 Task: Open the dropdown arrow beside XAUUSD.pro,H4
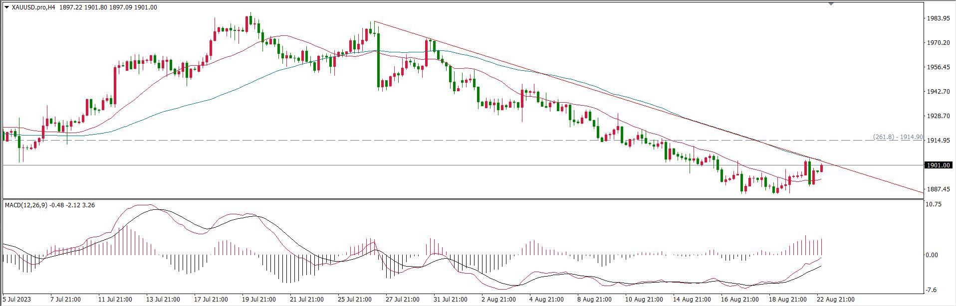pos(6,7)
